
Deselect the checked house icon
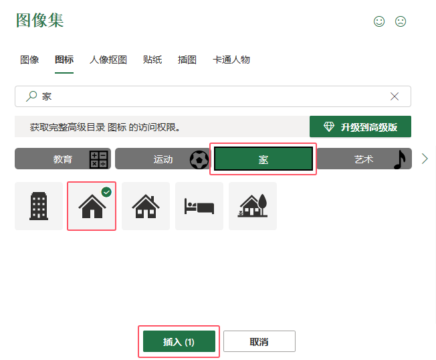[92, 206]
